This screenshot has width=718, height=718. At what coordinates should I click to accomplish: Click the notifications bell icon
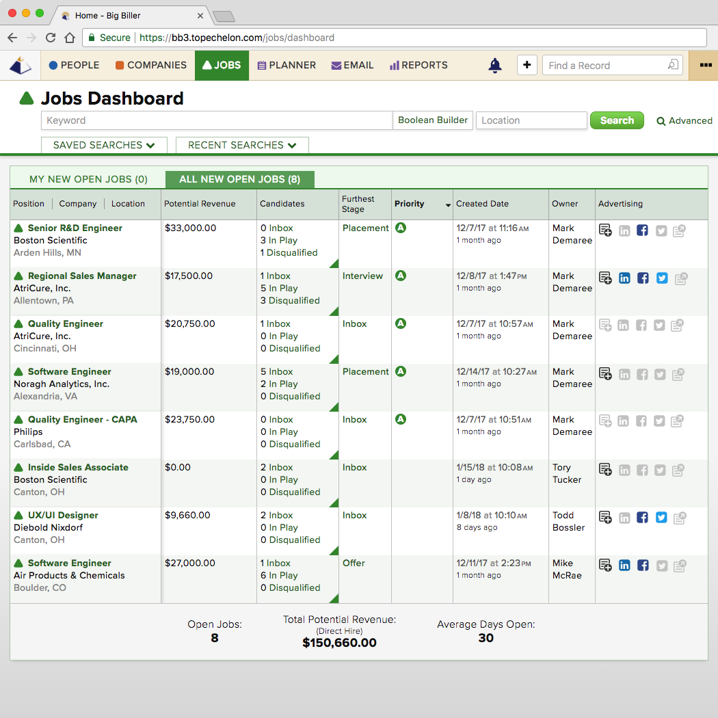494,66
